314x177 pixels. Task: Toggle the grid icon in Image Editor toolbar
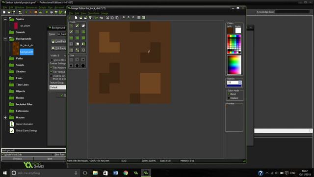[139, 18]
